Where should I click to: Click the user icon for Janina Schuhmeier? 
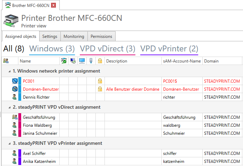[x=15, y=133]
